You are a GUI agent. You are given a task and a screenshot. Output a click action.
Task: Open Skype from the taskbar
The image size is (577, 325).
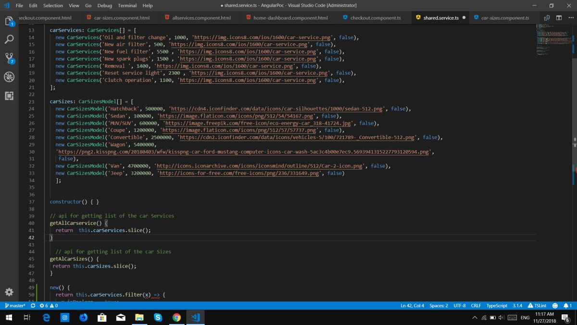pos(158,317)
